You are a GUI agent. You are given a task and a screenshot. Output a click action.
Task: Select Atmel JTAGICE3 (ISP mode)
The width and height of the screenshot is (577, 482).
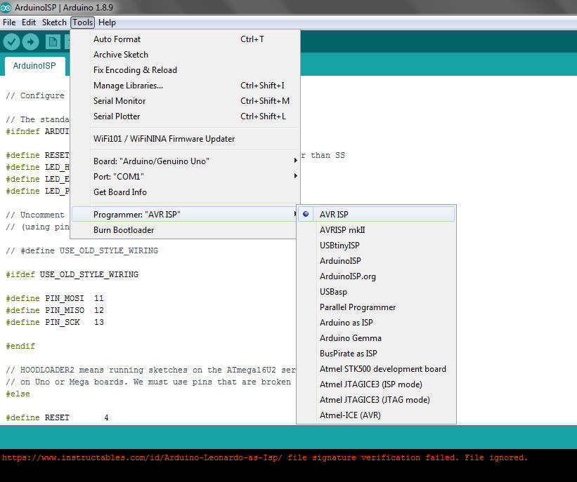(376, 384)
